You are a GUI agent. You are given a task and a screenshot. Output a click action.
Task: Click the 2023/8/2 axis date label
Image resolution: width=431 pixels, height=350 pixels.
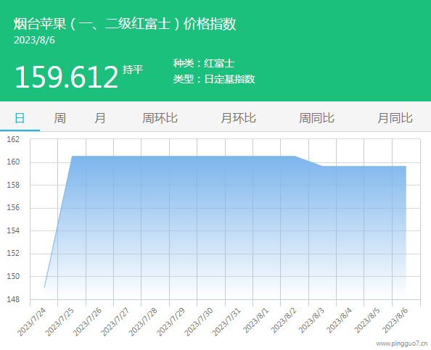(284, 320)
